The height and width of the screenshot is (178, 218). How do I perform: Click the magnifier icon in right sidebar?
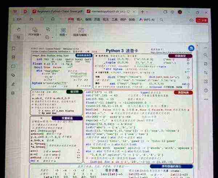(206, 55)
